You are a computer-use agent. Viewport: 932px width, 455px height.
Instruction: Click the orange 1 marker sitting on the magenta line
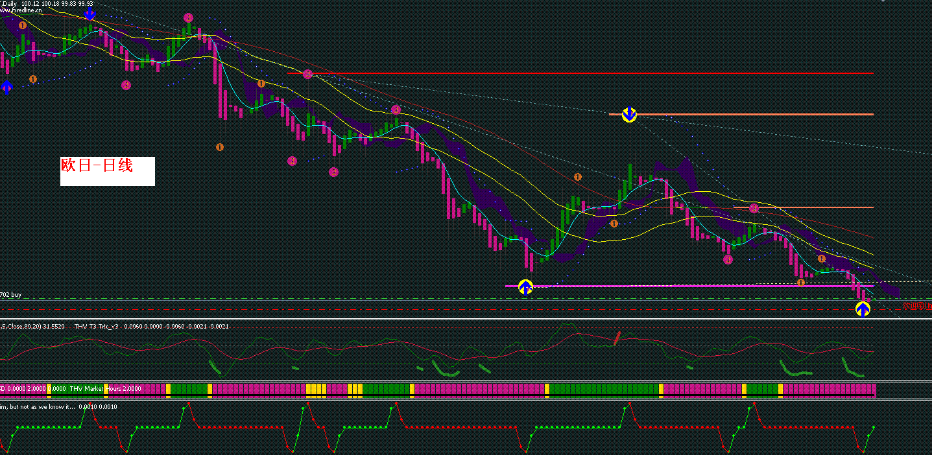pyautogui.click(x=801, y=283)
